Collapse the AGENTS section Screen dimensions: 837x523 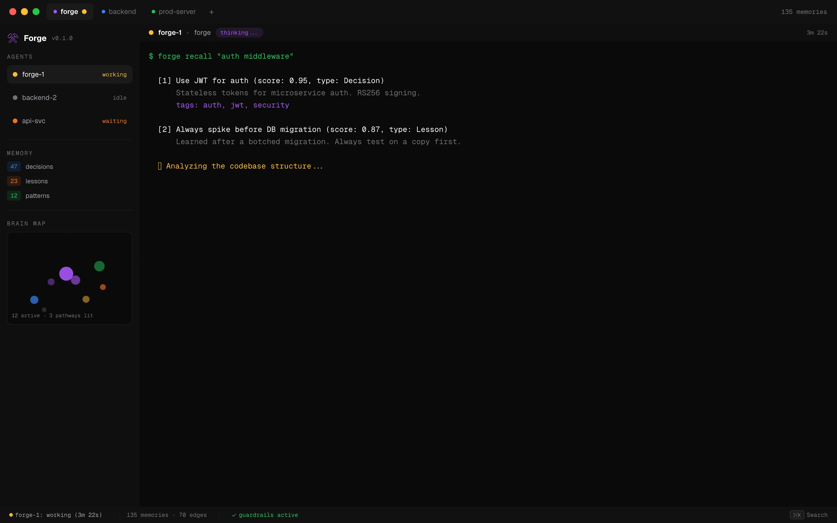pos(19,57)
